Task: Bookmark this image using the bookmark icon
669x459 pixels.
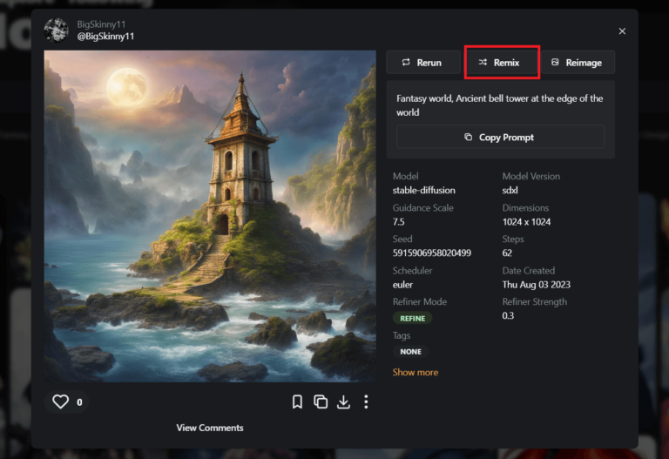Action: point(297,402)
